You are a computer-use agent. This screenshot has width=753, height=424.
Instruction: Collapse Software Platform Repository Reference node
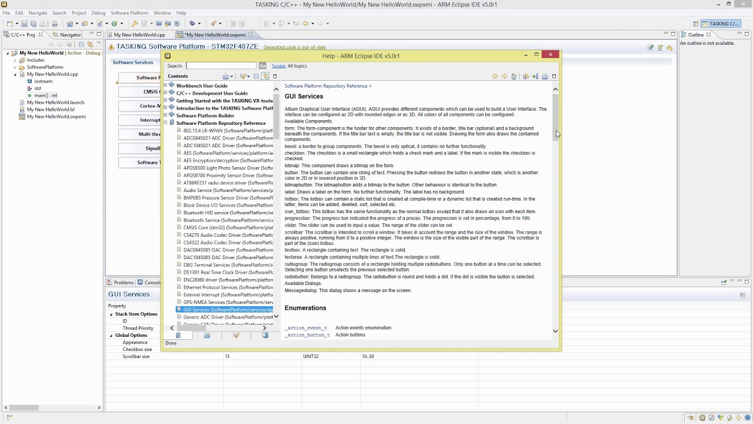[x=166, y=123]
